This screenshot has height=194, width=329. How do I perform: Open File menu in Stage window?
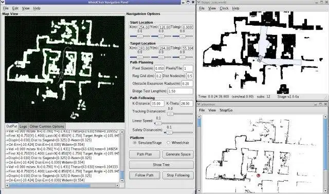202,8
